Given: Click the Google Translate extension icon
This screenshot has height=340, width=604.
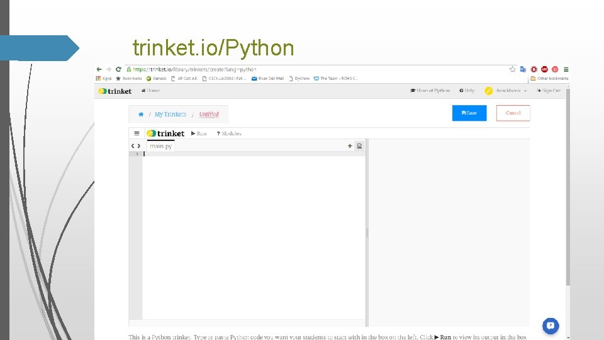Looking at the screenshot, I should 523,69.
